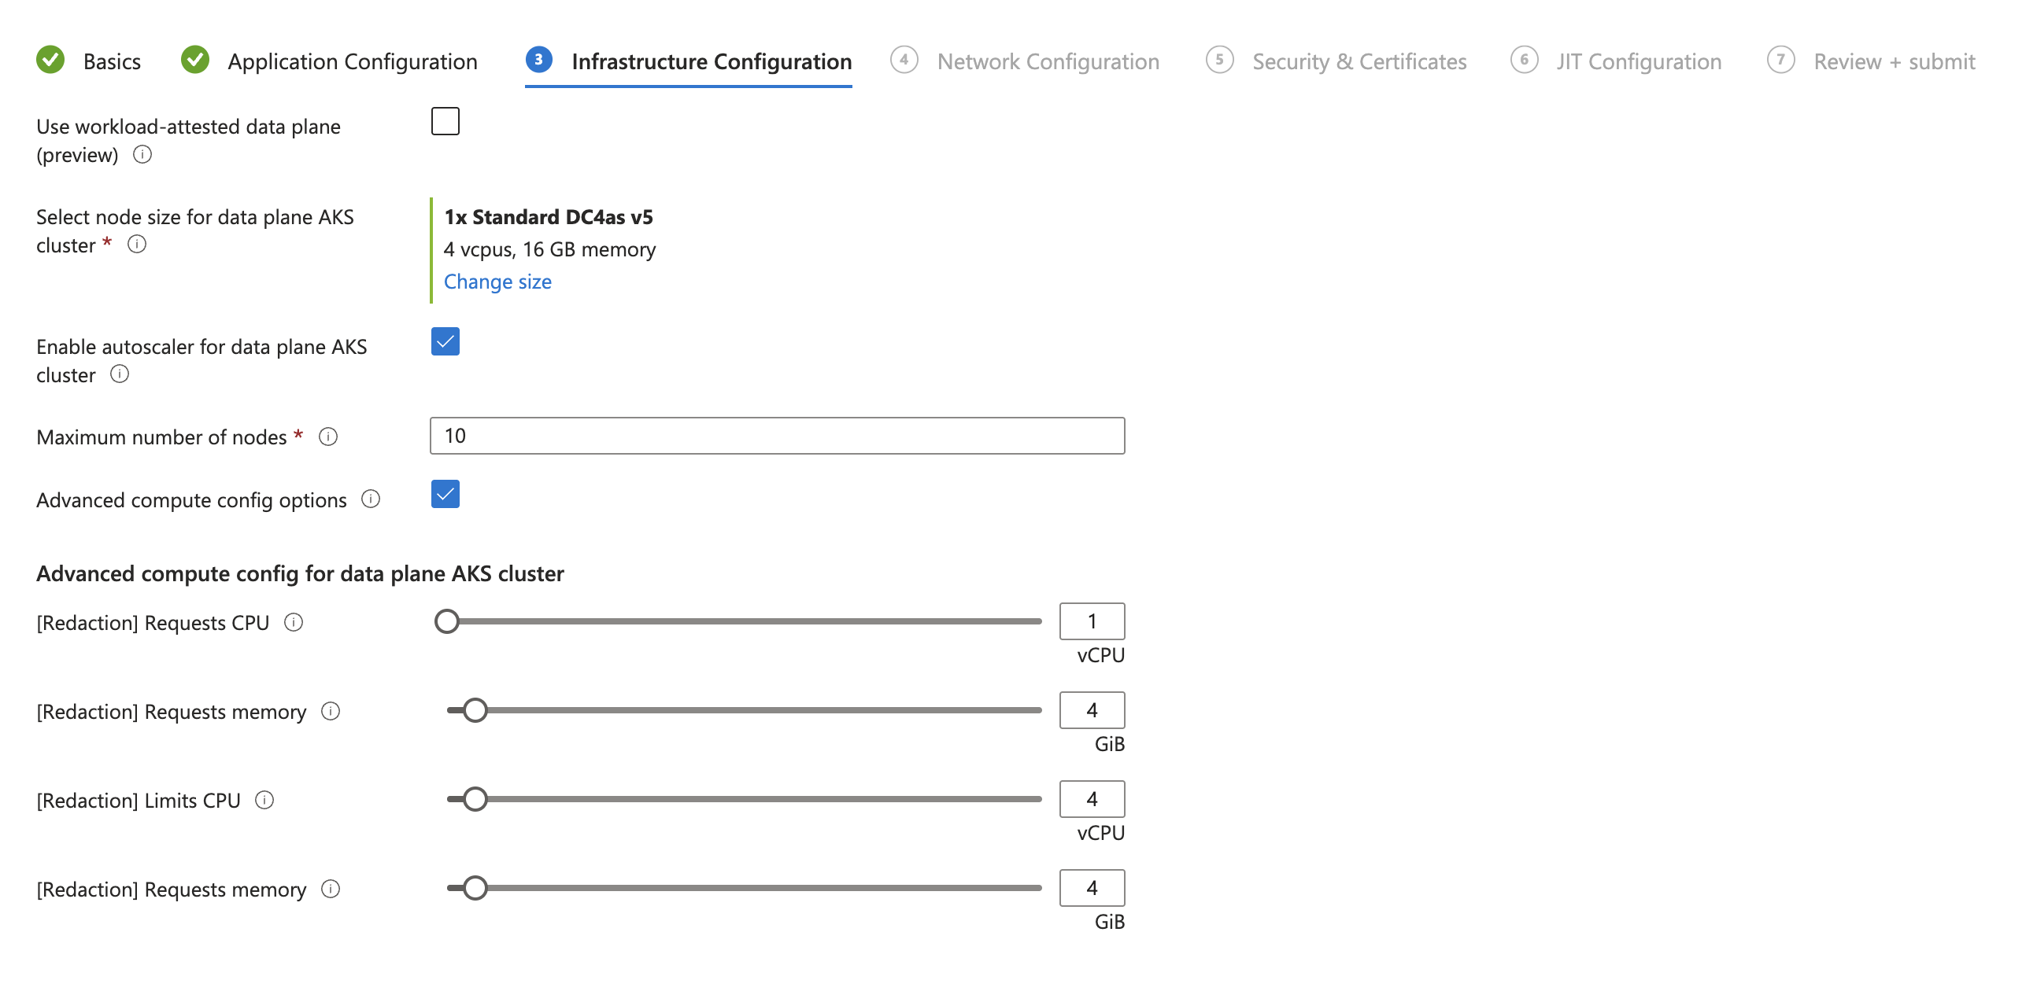Screen dimensions: 2037x1002
Task: Switch to Security & Certificates tab
Action: (x=1359, y=61)
